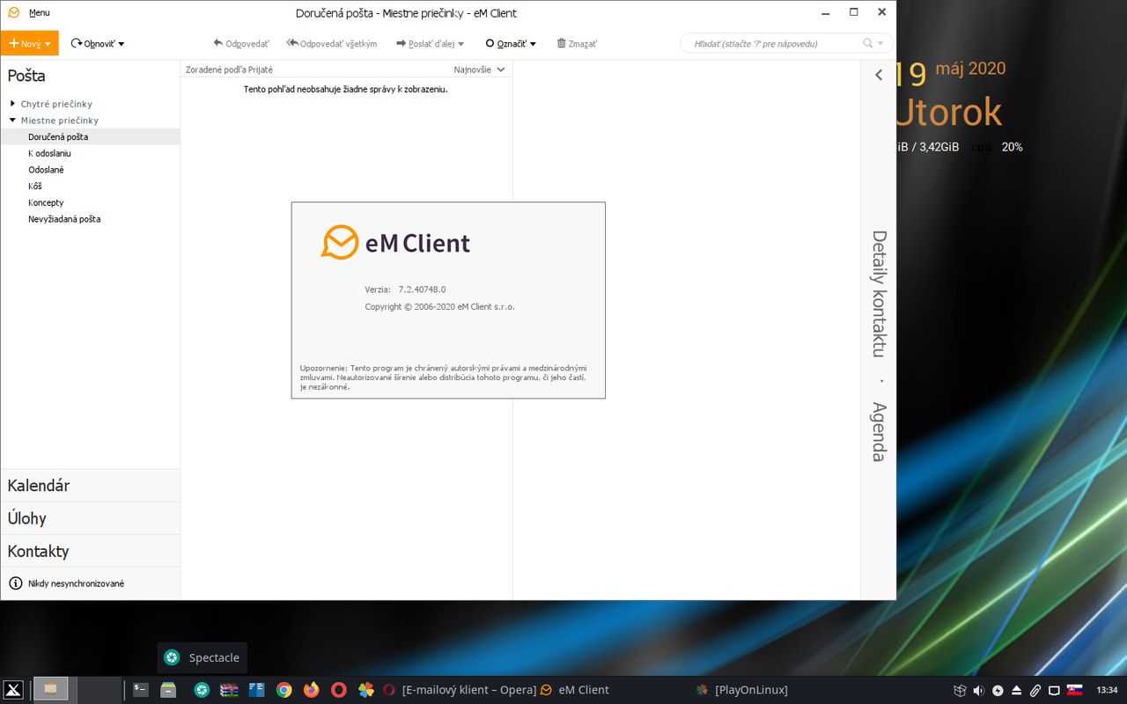
Task: Select the Odoslané folder
Action: 90,170
